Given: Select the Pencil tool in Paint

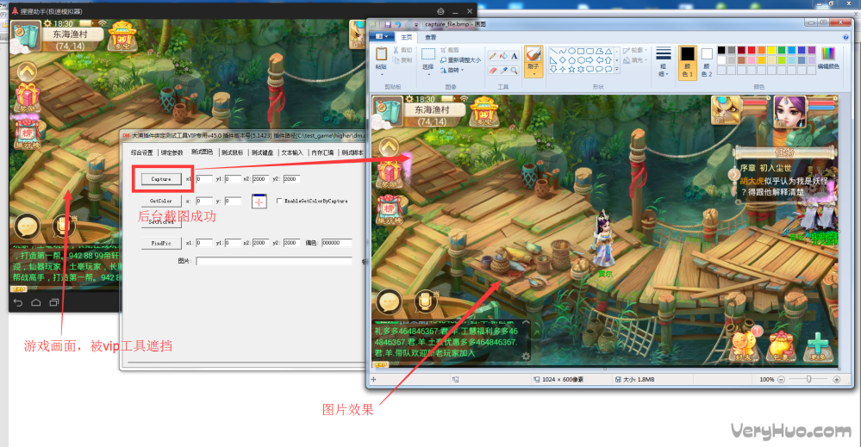Looking at the screenshot, I should click(492, 56).
